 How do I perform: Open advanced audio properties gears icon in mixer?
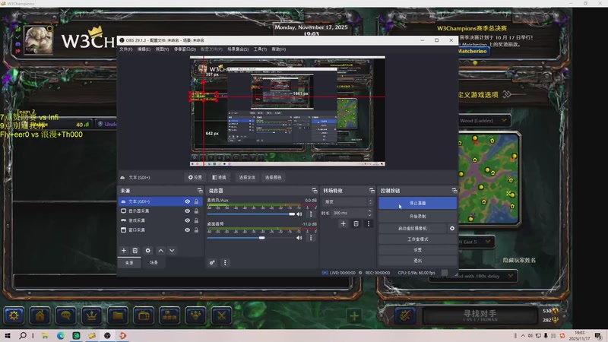[x=212, y=262]
